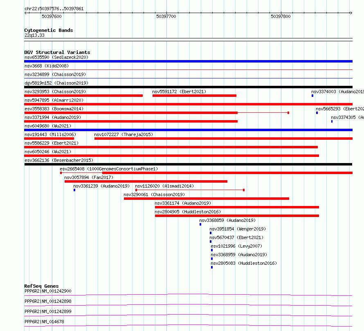
Task: Open PPP6R2|NM_014678 gene transcript
Action: [x=44, y=322]
